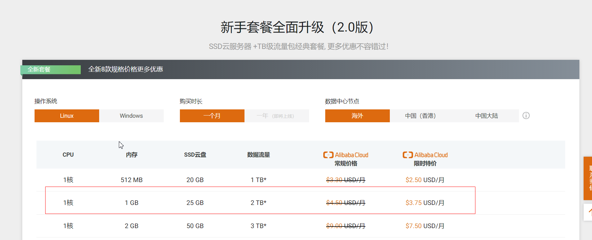Click the Alibaba Cloud logo above 常规价格
This screenshot has height=240, width=592.
346,155
